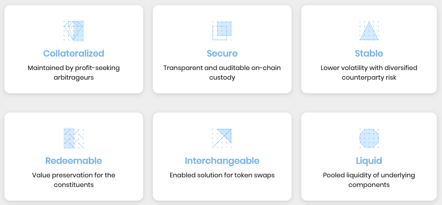Click the Stable heading
The width and height of the screenshot is (442, 205).
pos(369,53)
